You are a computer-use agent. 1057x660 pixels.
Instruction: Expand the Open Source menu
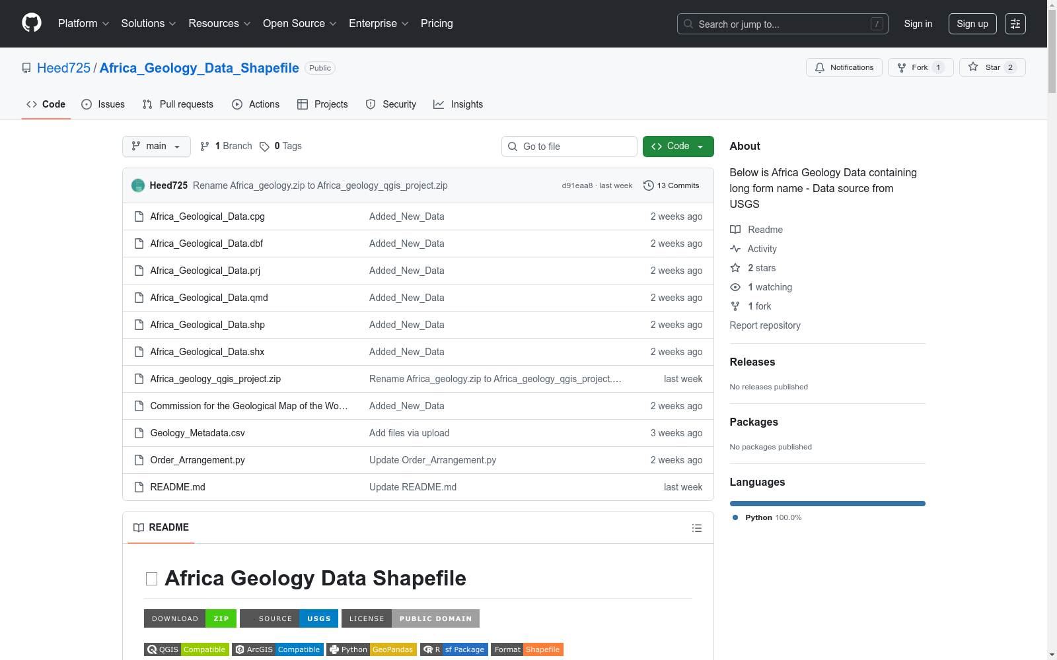pos(300,24)
